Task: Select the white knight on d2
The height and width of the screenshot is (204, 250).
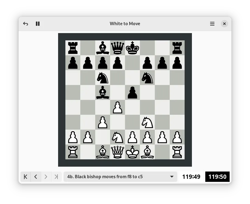Action: click(117, 137)
